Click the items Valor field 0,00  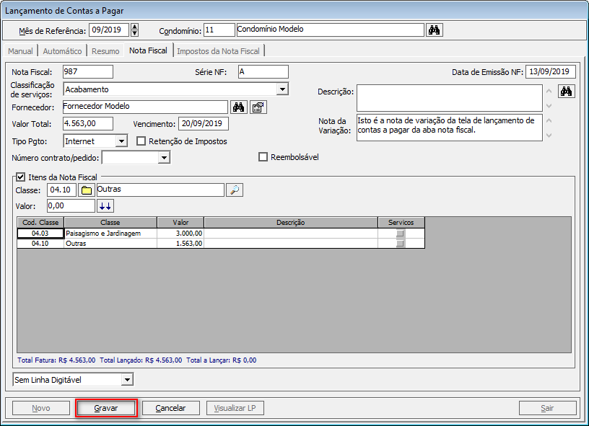click(x=71, y=205)
